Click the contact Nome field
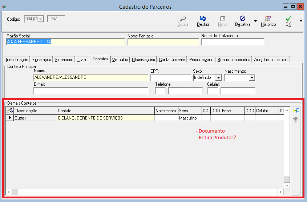The width and height of the screenshot is (307, 202). point(91,77)
